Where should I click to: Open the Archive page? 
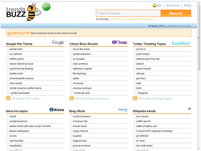point(172,5)
